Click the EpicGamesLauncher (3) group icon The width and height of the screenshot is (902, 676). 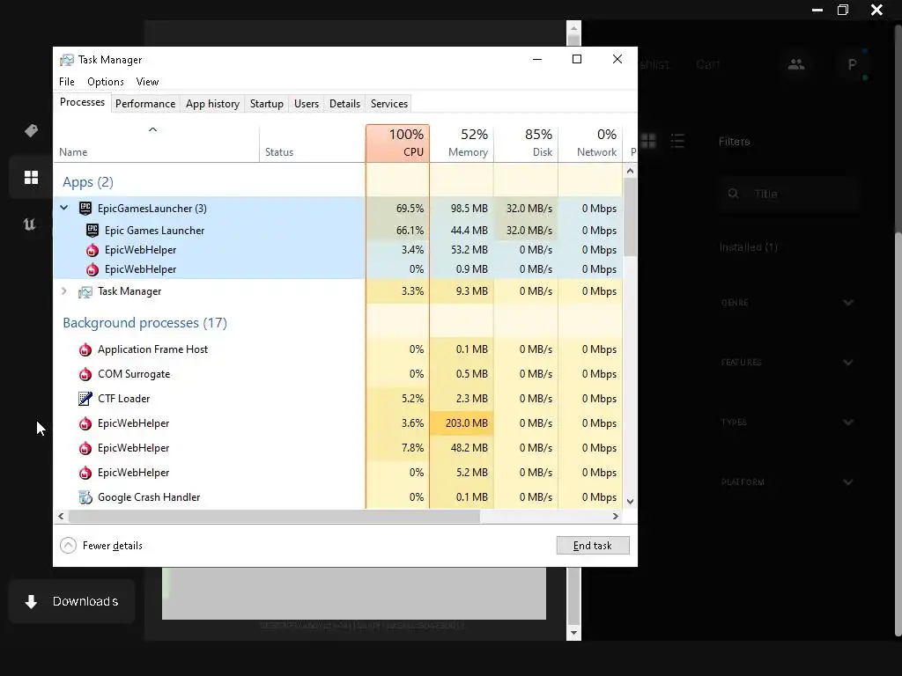(85, 208)
